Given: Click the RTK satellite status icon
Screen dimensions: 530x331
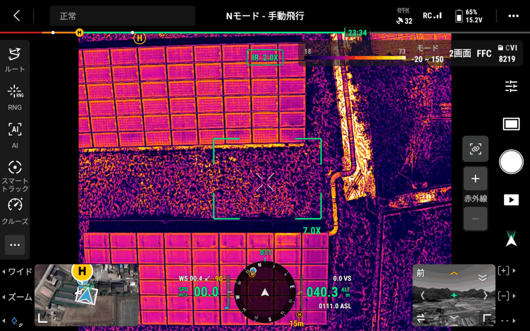Looking at the screenshot, I should pyautogui.click(x=404, y=16).
